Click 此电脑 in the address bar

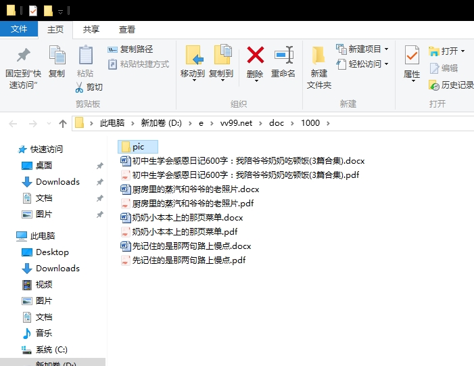pos(112,123)
